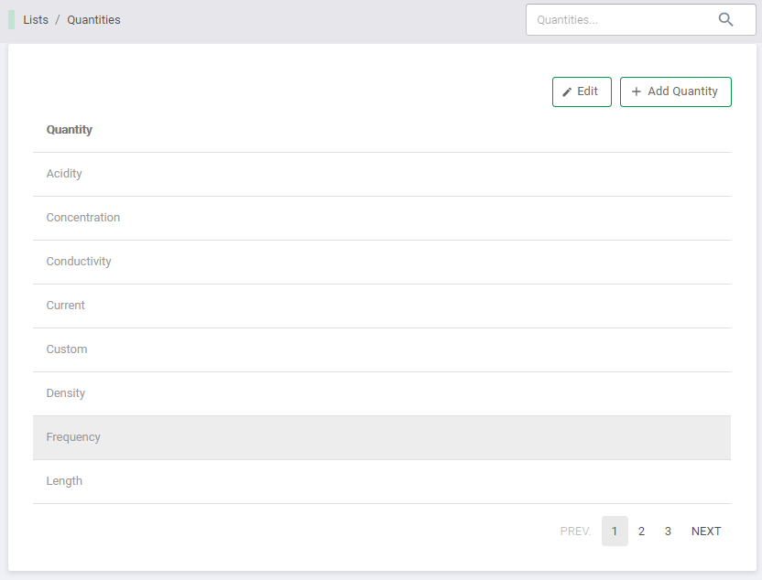Viewport: 762px width, 580px height.
Task: Click the plus icon on Add Quantity
Action: click(x=637, y=92)
